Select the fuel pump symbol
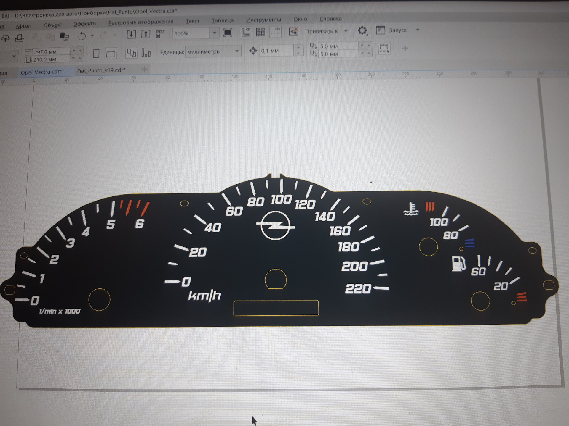This screenshot has height=426, width=569. [459, 264]
